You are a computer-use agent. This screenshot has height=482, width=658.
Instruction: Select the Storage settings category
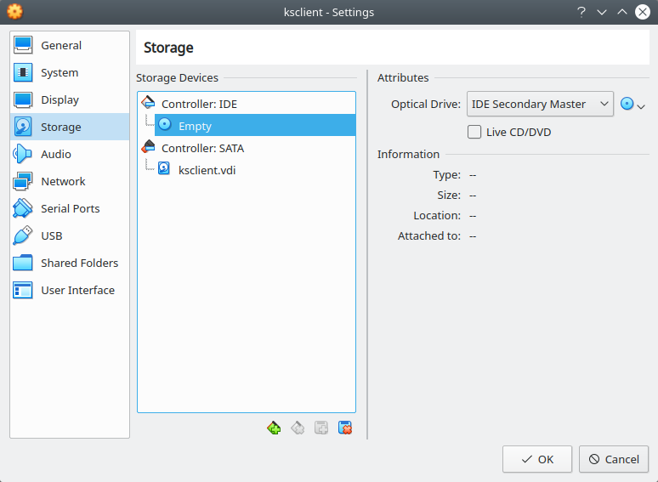70,127
